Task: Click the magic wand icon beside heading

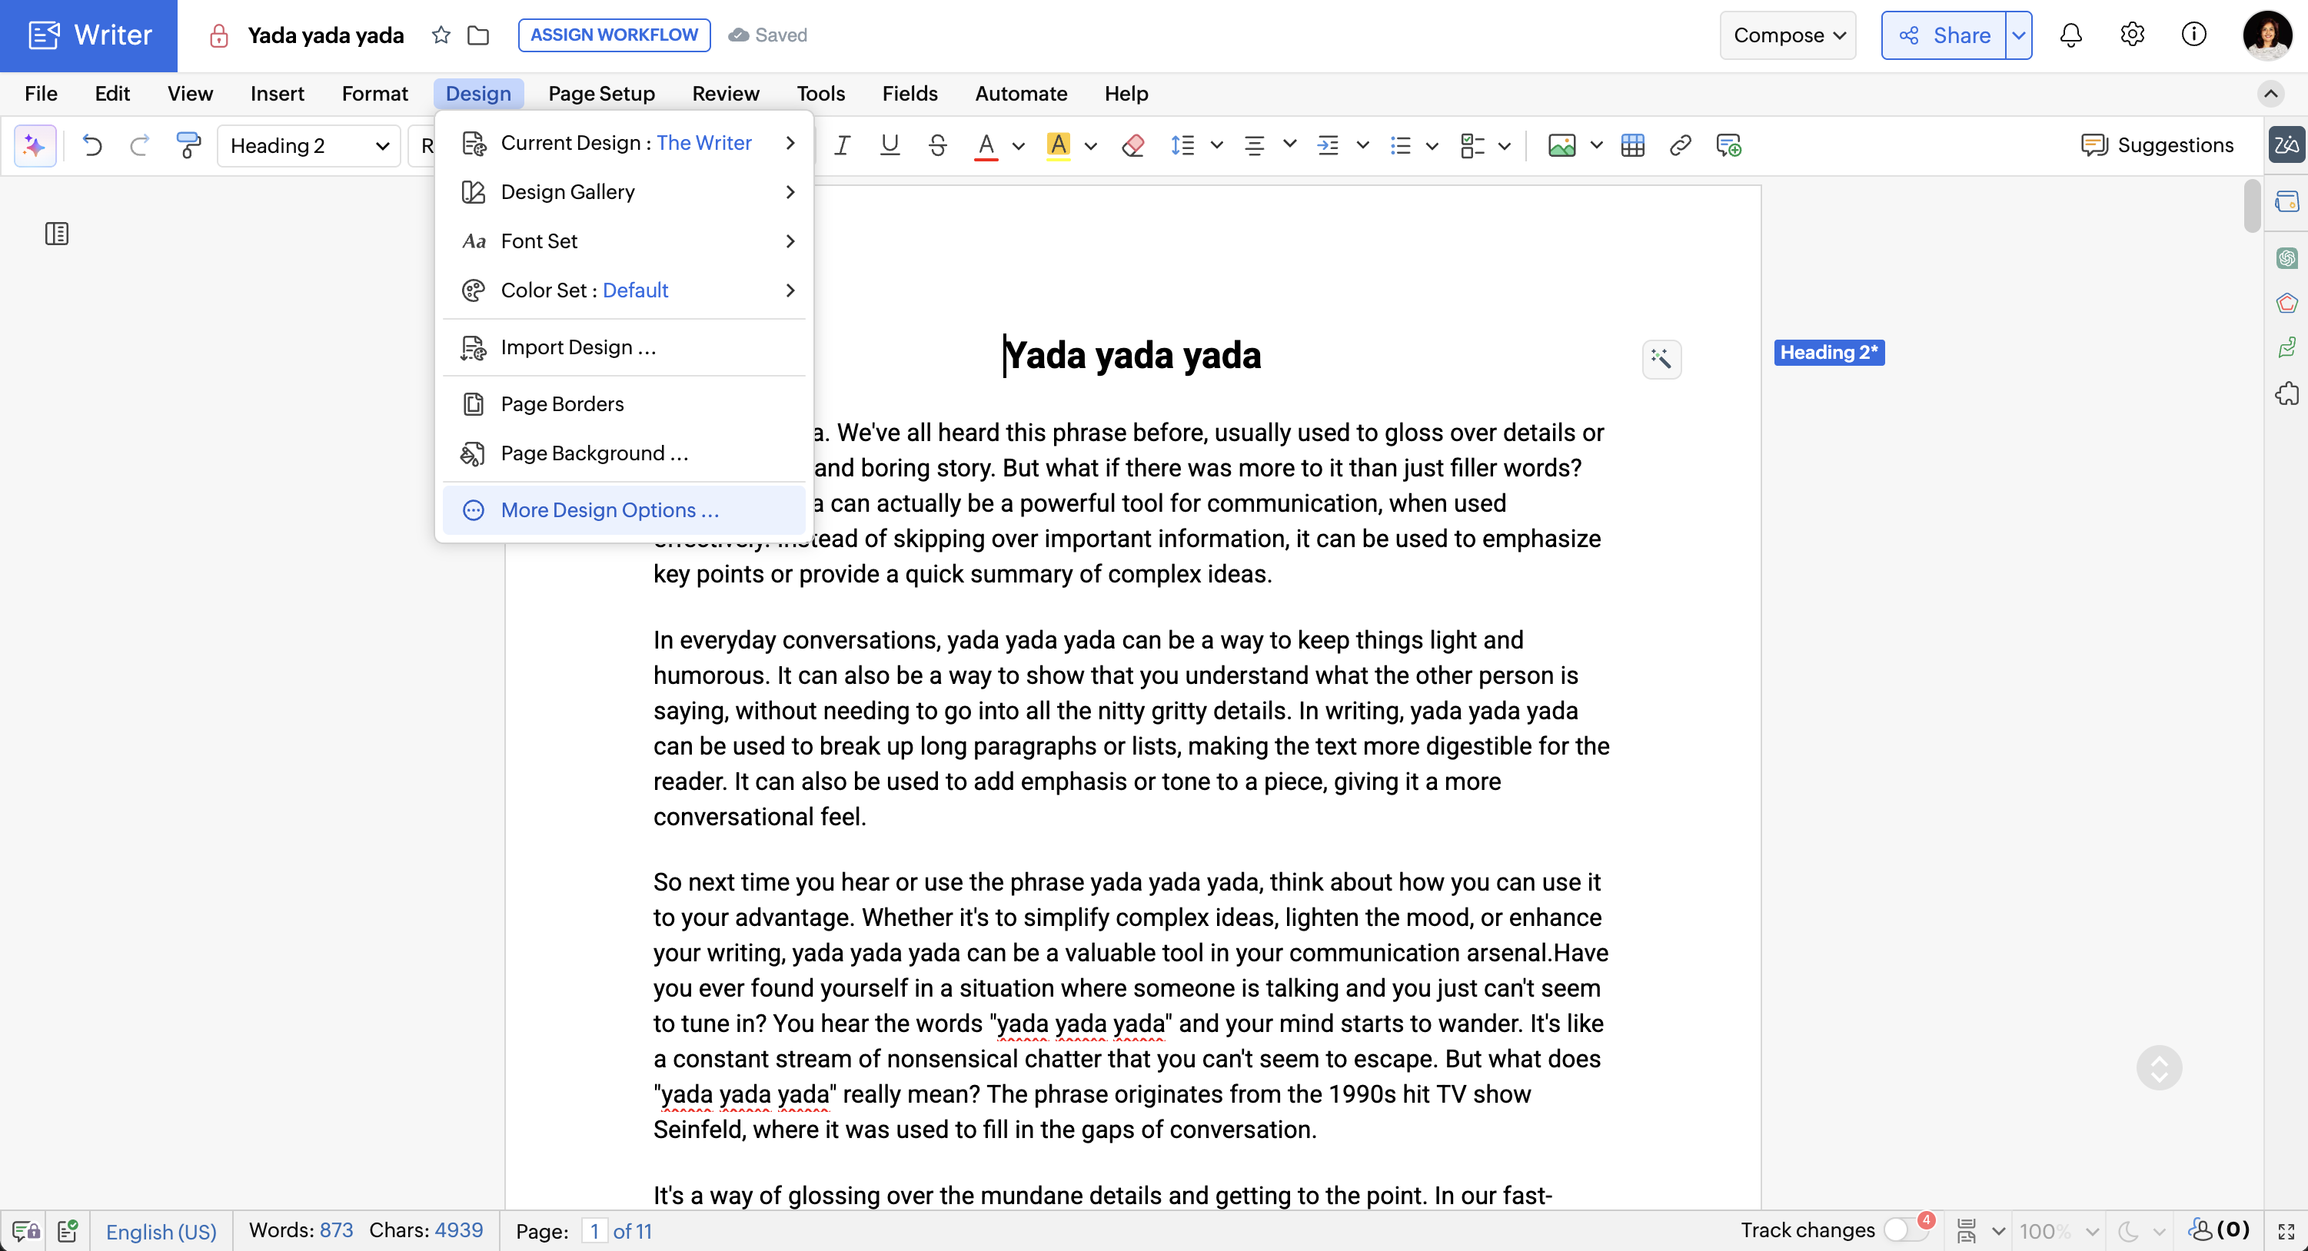Action: point(1661,359)
